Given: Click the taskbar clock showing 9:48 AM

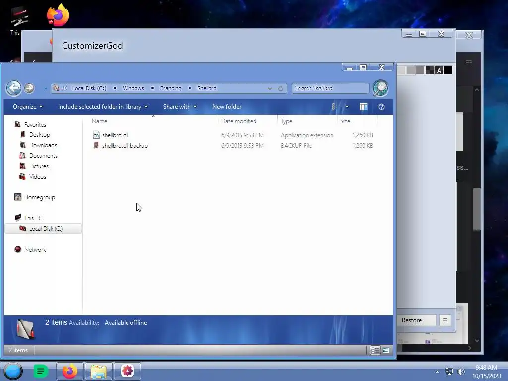Looking at the screenshot, I should pyautogui.click(x=487, y=372).
